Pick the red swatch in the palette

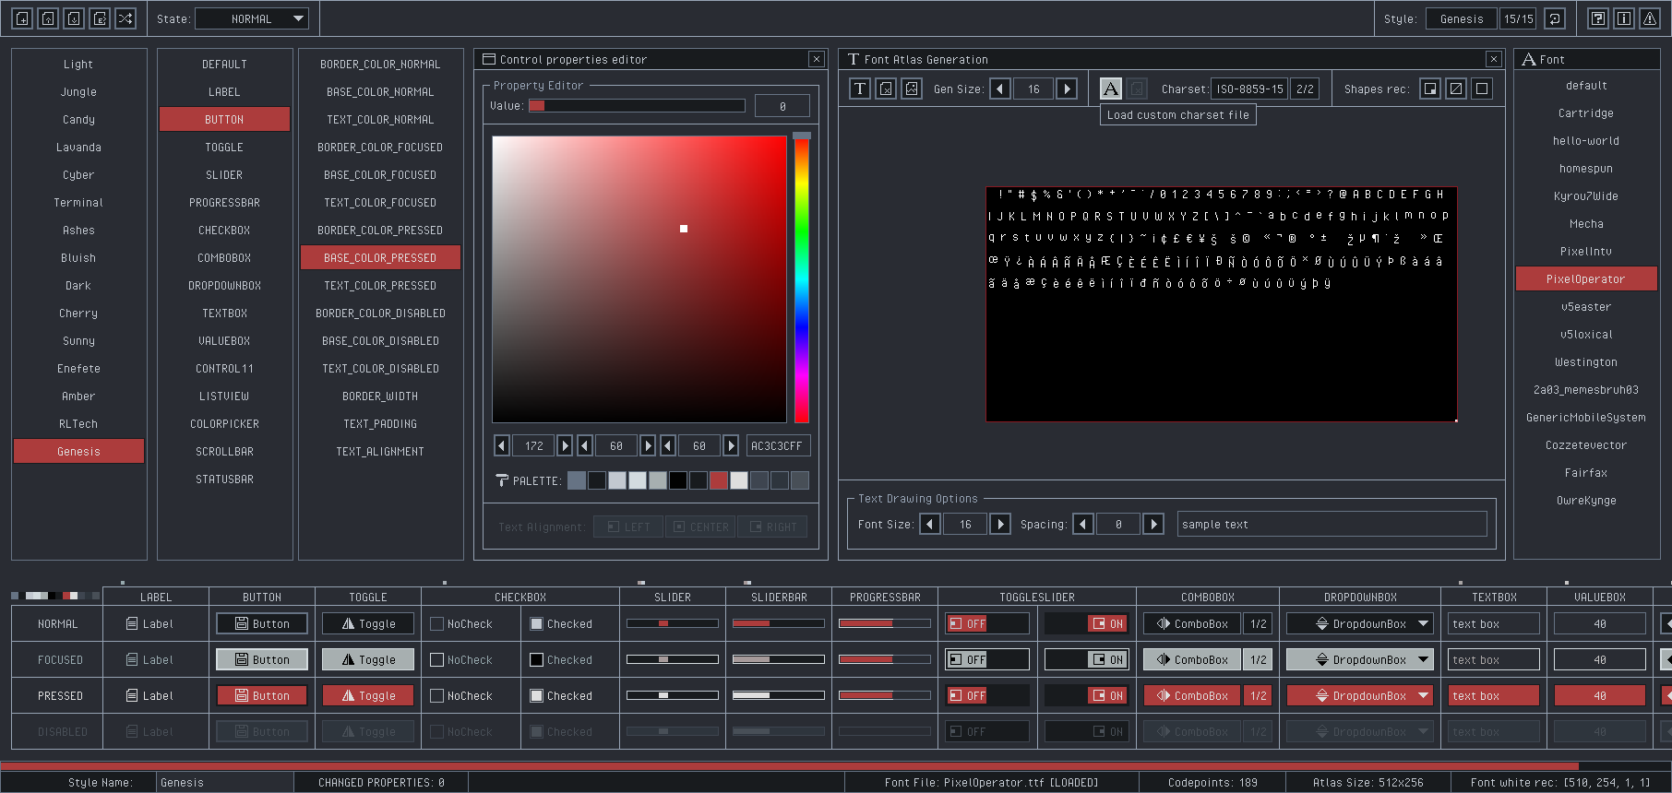(719, 480)
